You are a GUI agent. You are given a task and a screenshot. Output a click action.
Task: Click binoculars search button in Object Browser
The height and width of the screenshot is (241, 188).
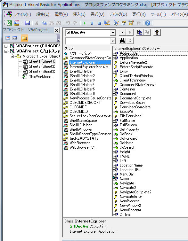[122, 41]
